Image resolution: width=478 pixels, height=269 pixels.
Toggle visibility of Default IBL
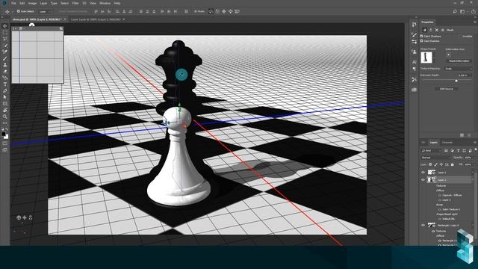(440, 219)
